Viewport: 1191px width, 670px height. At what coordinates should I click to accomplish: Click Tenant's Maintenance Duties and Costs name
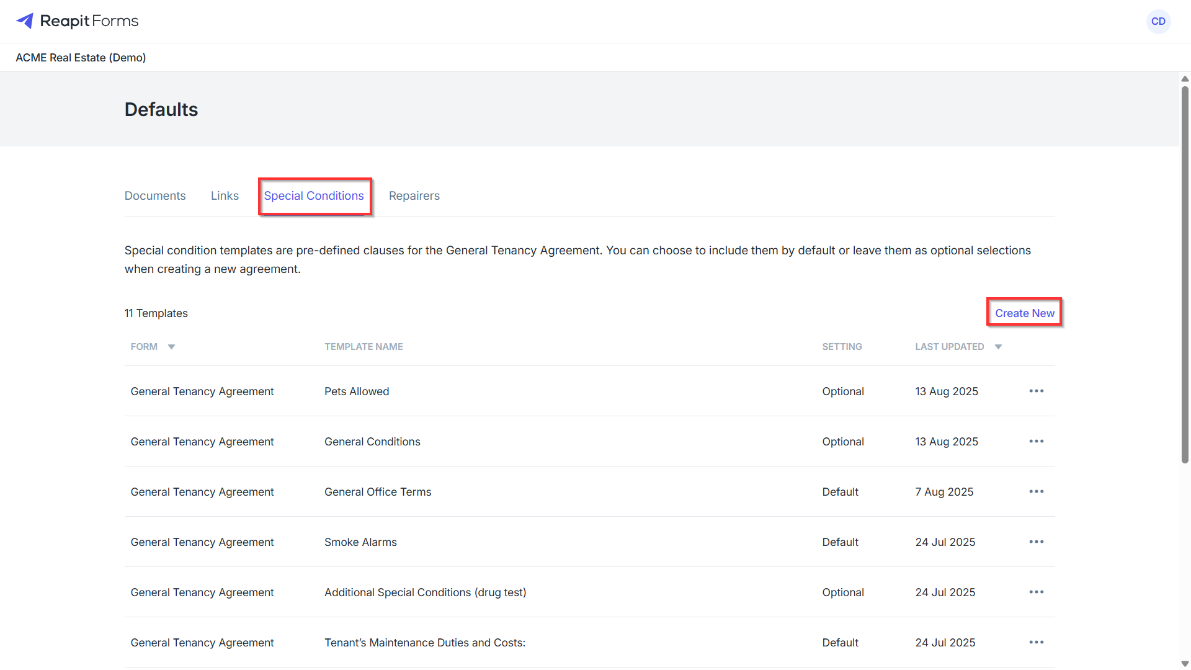(x=425, y=643)
